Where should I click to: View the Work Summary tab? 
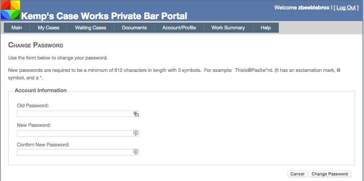click(x=228, y=27)
